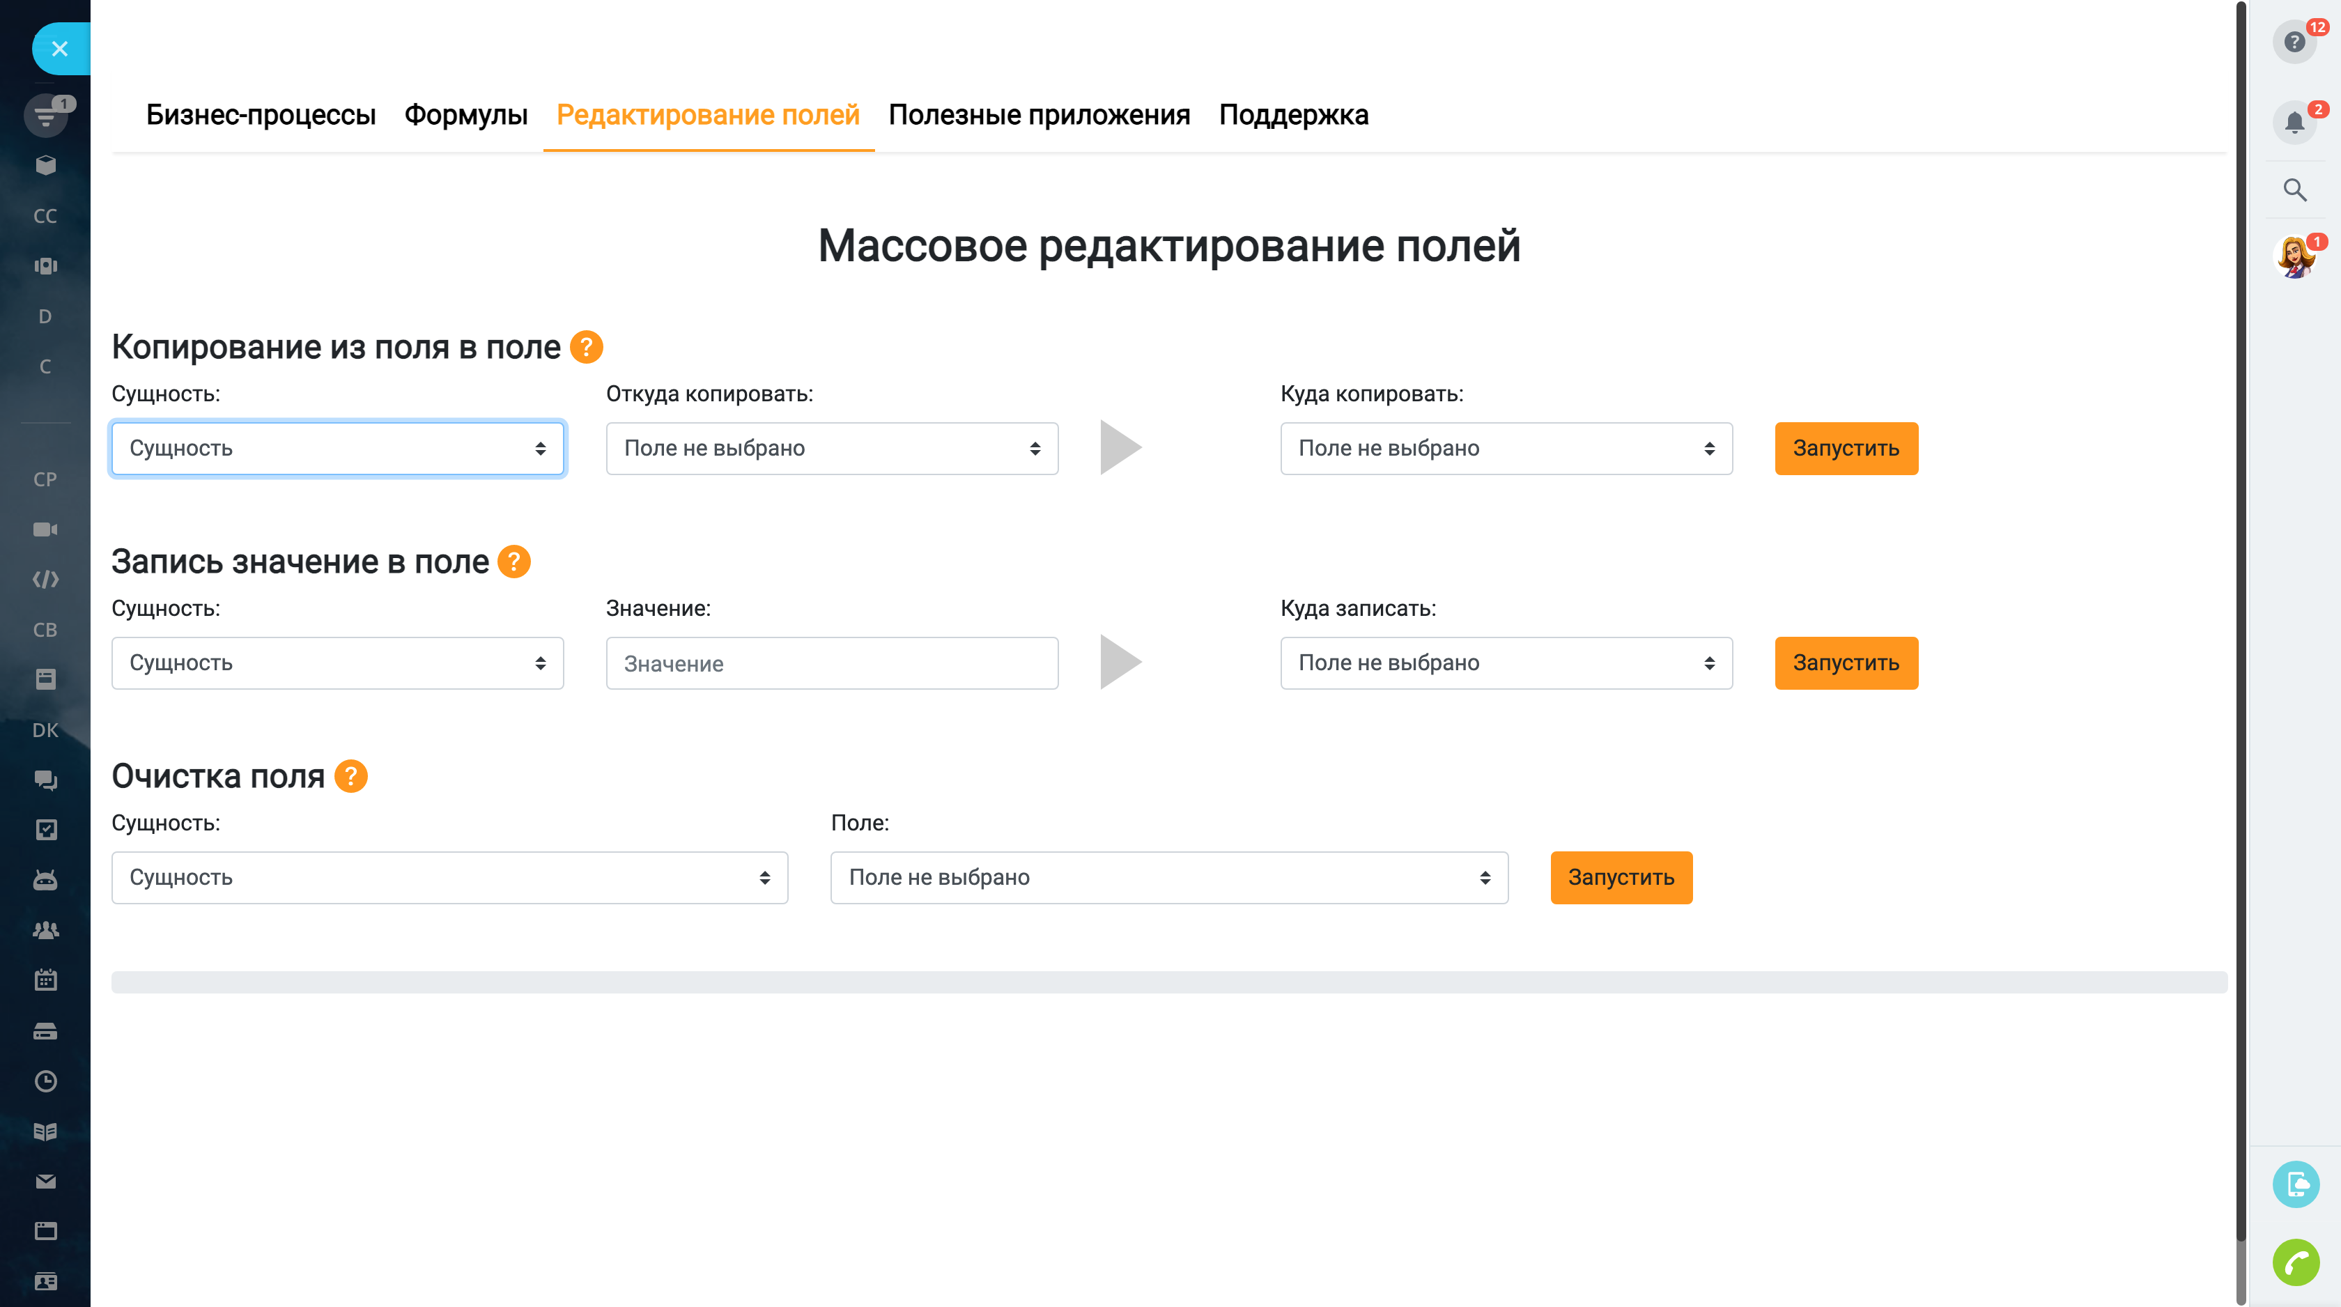Open the calendar icon in left sidebar

point(45,980)
